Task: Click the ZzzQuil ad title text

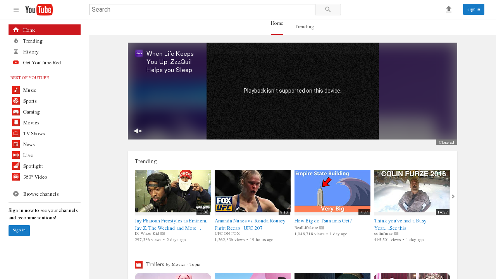Action: pos(170,62)
